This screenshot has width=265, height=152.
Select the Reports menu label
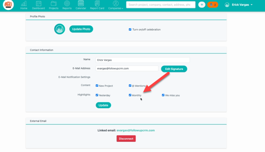pos(67,8)
